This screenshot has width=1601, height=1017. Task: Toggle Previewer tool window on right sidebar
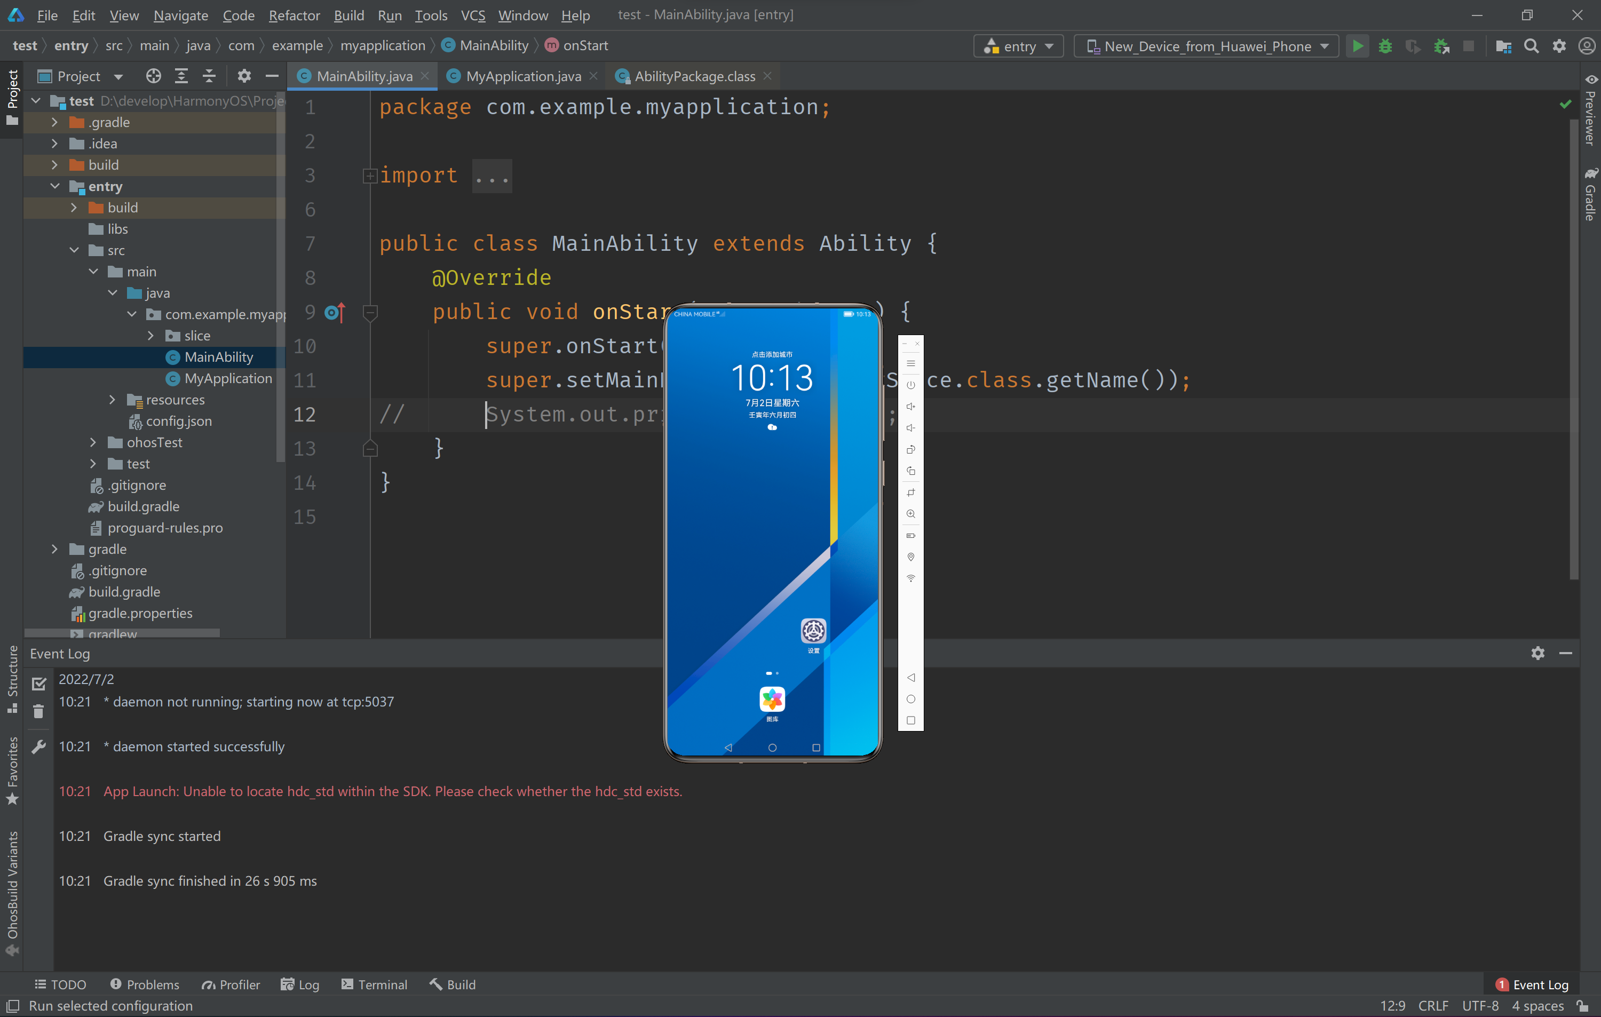[x=1590, y=109]
